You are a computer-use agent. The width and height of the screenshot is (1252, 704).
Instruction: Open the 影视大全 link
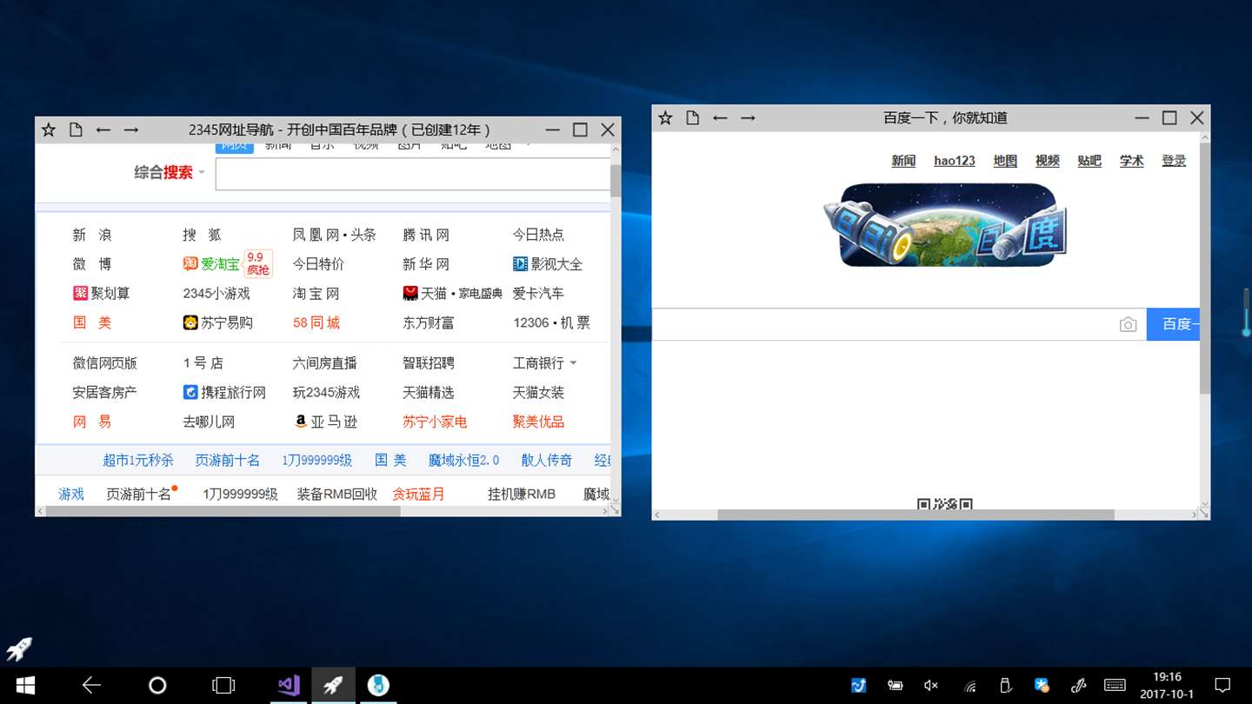[x=548, y=264]
